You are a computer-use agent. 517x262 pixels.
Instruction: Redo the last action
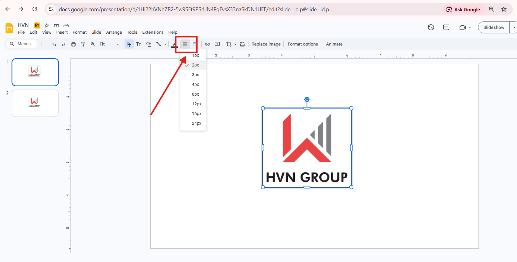click(x=64, y=44)
